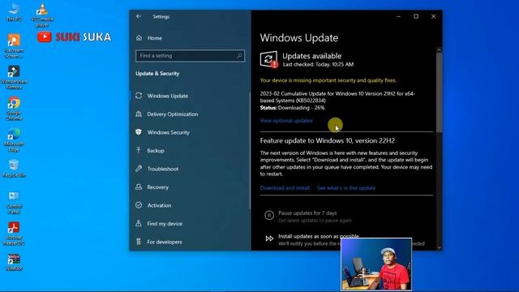Click the Windows Update refresh arrows icon
Image resolution: width=519 pixels, height=292 pixels.
(139, 96)
